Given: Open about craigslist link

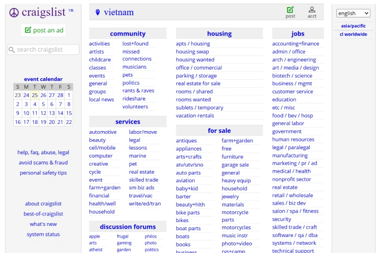Looking at the screenshot, I should [43, 204].
